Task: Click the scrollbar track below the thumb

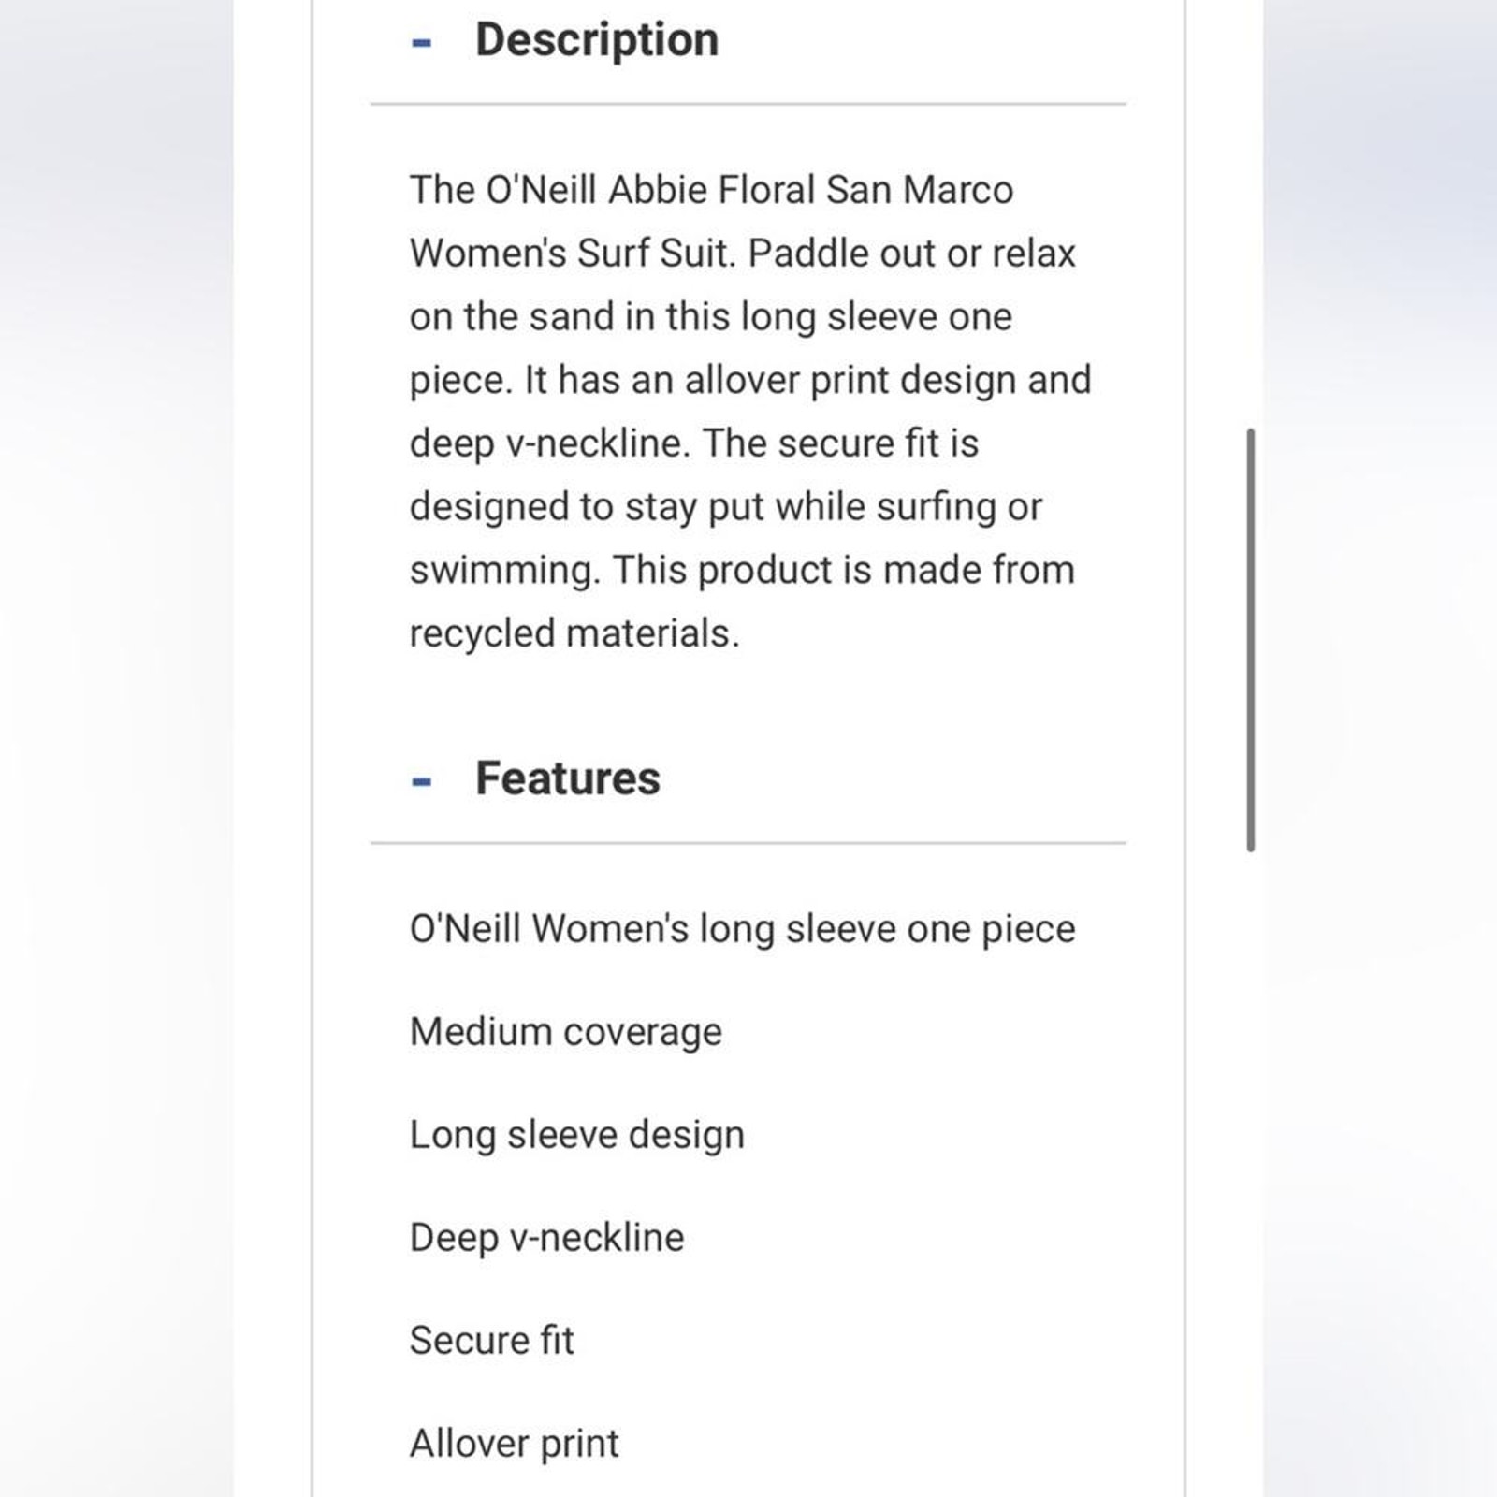Action: point(1250,1170)
